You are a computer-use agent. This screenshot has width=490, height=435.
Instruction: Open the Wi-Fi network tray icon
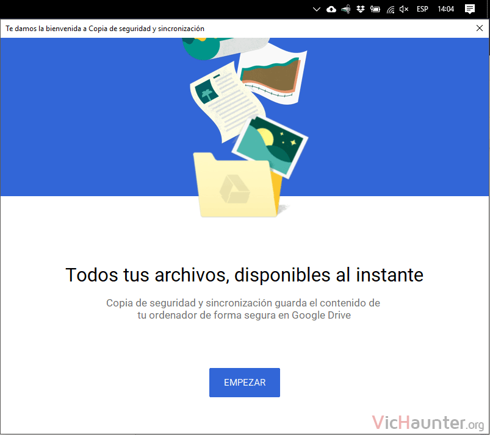tap(391, 9)
